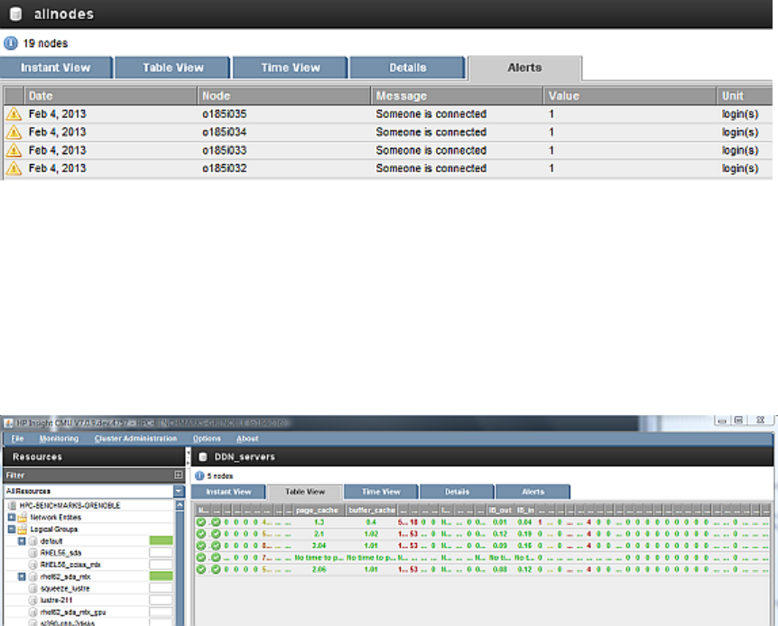Expand the Network Entities tree node

pyautogui.click(x=11, y=518)
